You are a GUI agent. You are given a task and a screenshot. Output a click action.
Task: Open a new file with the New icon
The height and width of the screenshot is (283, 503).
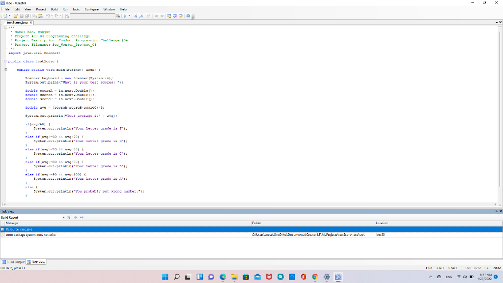coord(6,16)
